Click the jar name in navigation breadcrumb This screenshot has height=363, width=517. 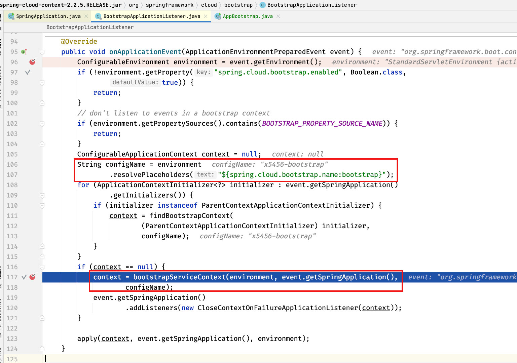click(x=61, y=5)
